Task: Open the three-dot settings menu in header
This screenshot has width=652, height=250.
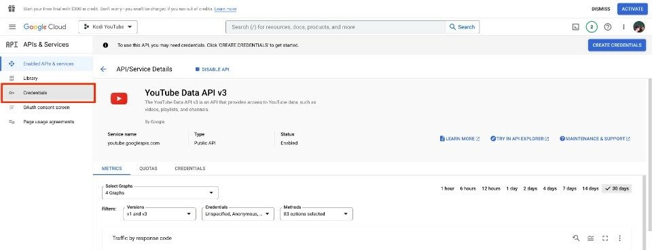Action: coord(623,27)
